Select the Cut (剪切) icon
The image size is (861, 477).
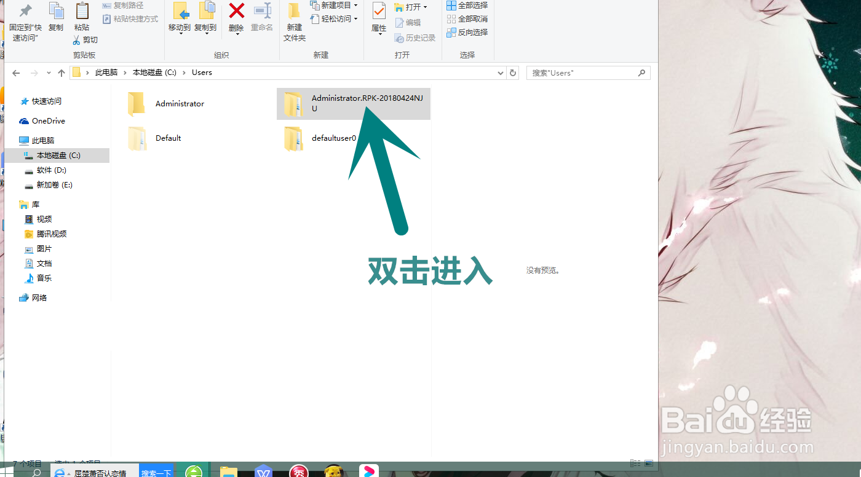click(x=85, y=39)
